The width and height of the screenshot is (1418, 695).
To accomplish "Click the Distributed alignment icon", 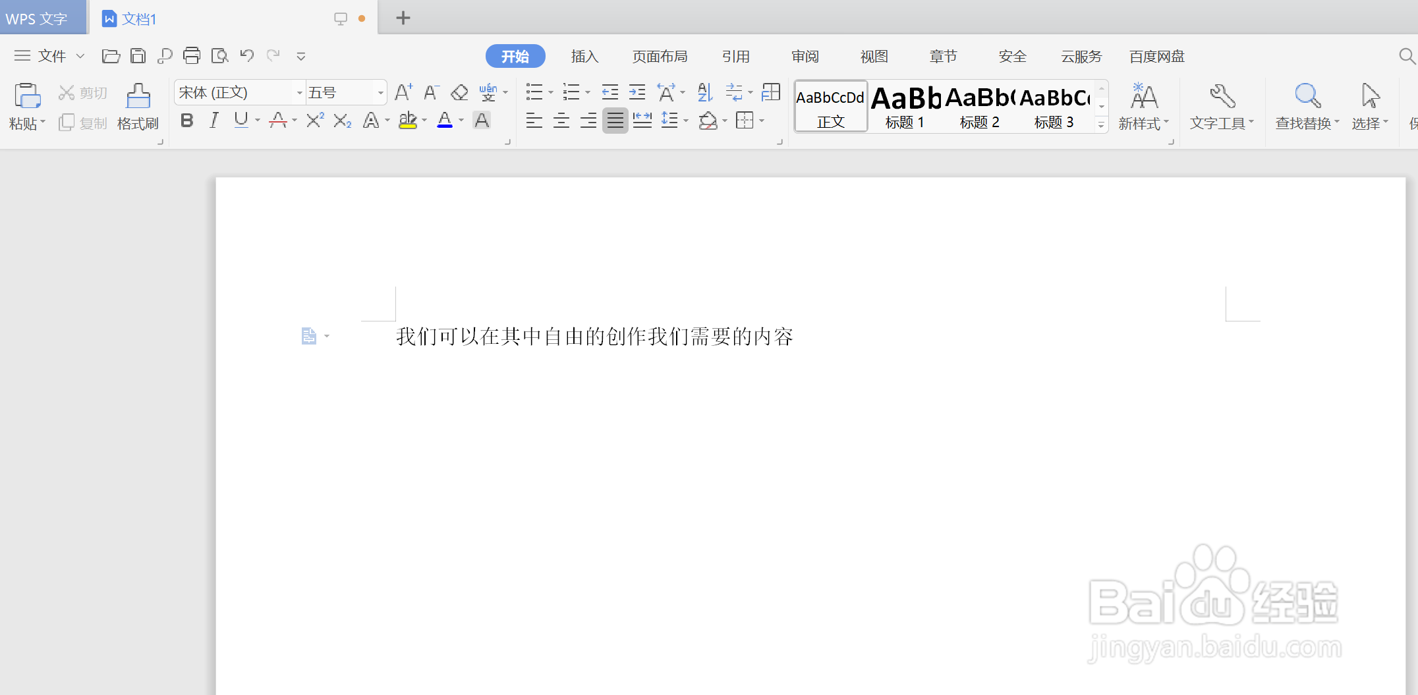I will (642, 120).
